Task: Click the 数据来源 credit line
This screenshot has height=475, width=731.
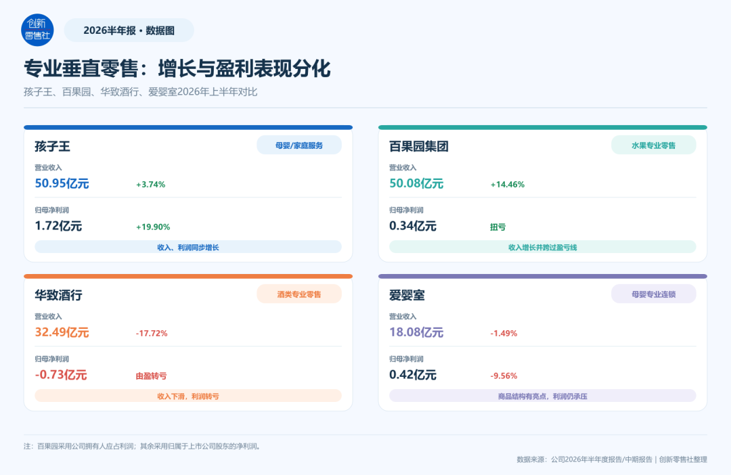Action: pyautogui.click(x=612, y=459)
